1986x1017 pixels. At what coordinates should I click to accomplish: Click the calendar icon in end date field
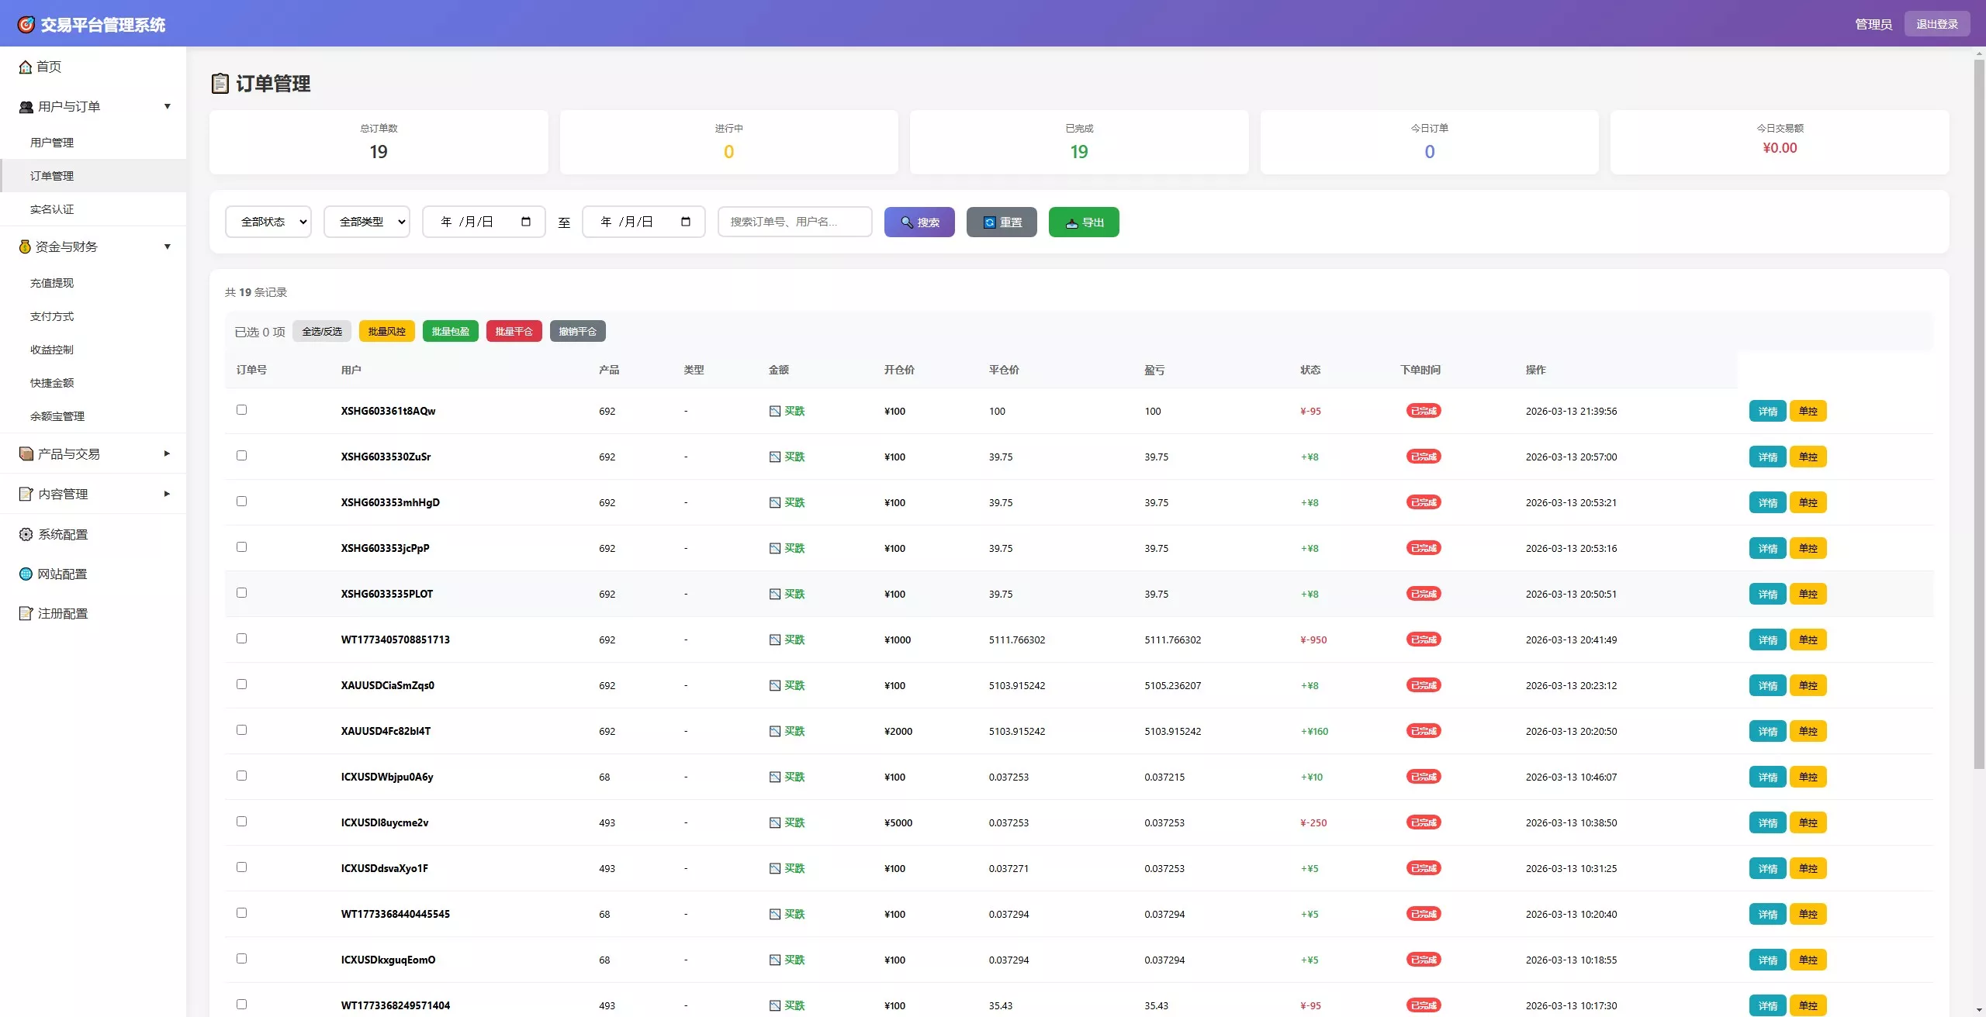click(686, 222)
